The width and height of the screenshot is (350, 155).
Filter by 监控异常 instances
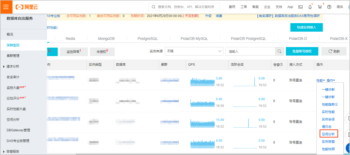(x=74, y=52)
